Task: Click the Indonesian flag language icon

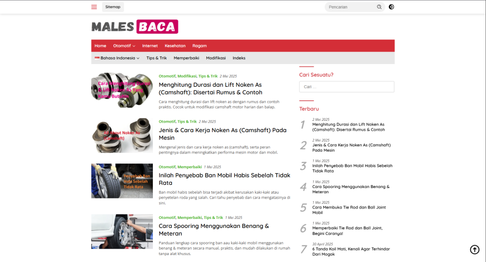Action: click(x=97, y=58)
